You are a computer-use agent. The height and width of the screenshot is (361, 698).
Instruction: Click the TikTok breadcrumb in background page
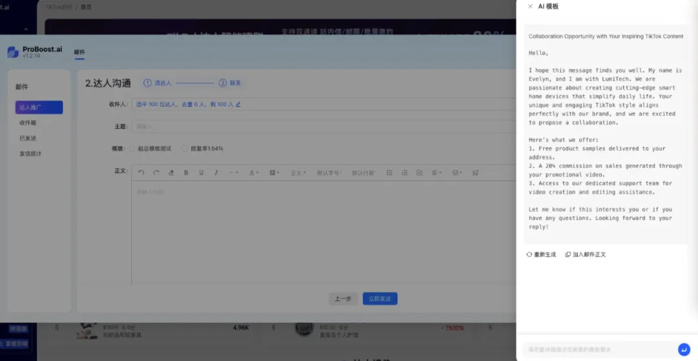click(58, 7)
